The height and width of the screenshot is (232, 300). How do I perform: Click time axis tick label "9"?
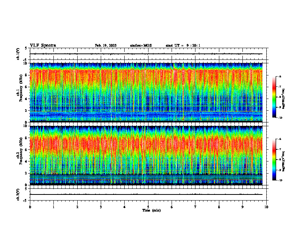(x=242, y=207)
